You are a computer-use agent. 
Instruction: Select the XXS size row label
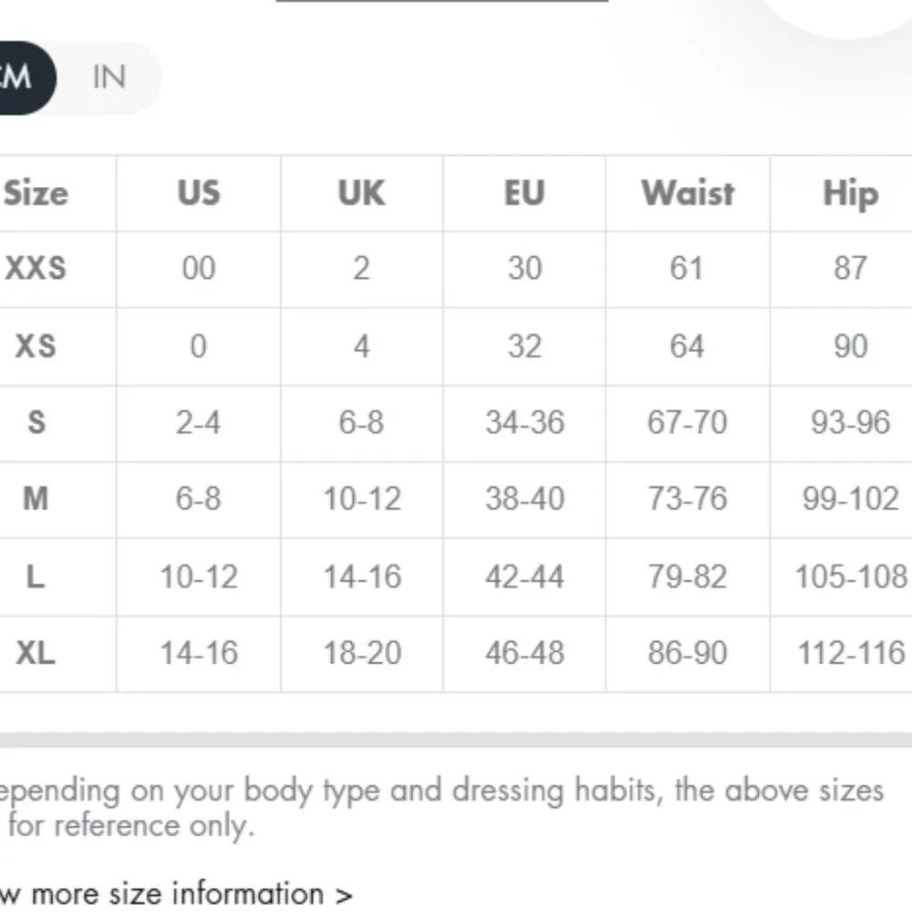(36, 268)
